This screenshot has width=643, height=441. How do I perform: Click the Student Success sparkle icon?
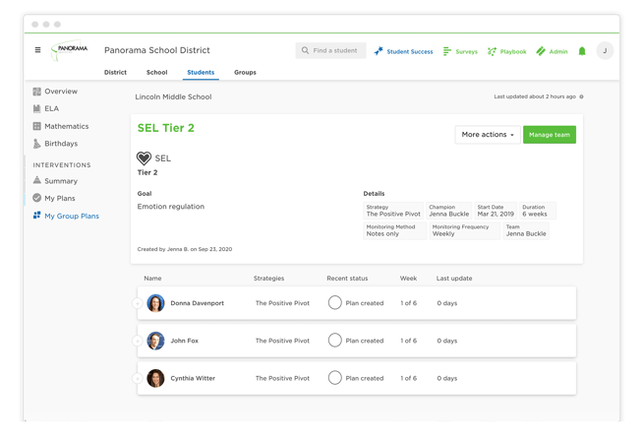(x=379, y=51)
